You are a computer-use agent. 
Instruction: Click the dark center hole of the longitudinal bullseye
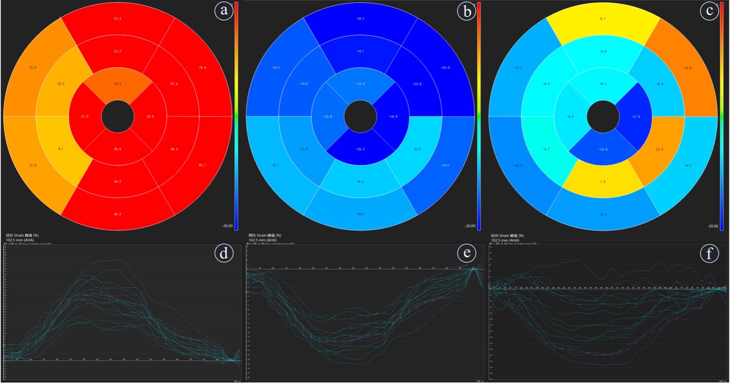[x=603, y=117]
